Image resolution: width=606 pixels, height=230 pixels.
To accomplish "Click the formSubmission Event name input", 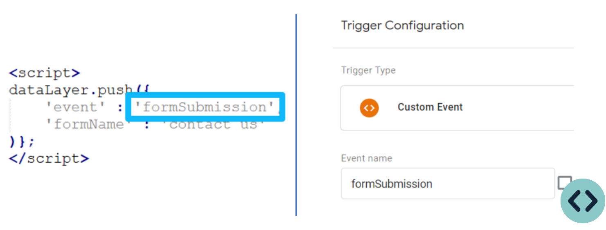I will [x=448, y=184].
